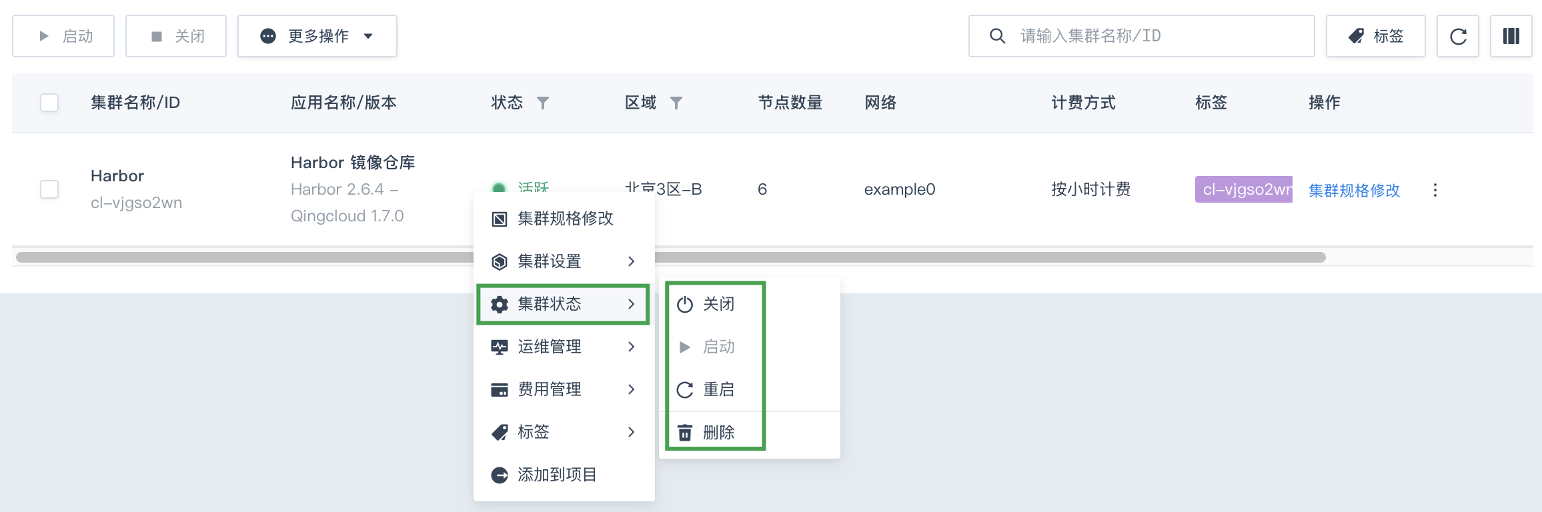Image resolution: width=1542 pixels, height=512 pixels.
Task: Focus the cluster name/ID search field
Action: pos(1141,36)
